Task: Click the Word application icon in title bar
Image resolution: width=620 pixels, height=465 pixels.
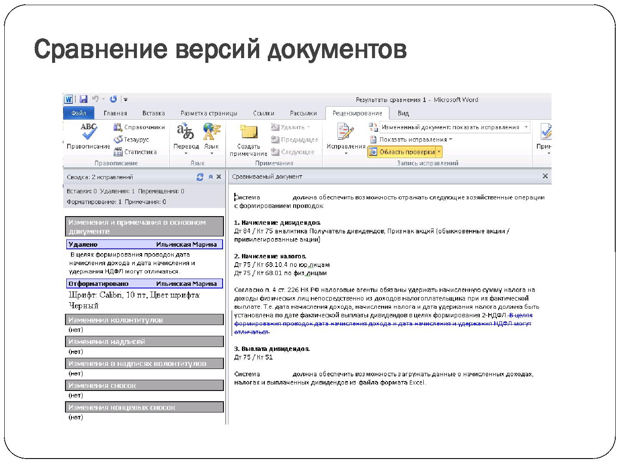Action: [x=69, y=99]
